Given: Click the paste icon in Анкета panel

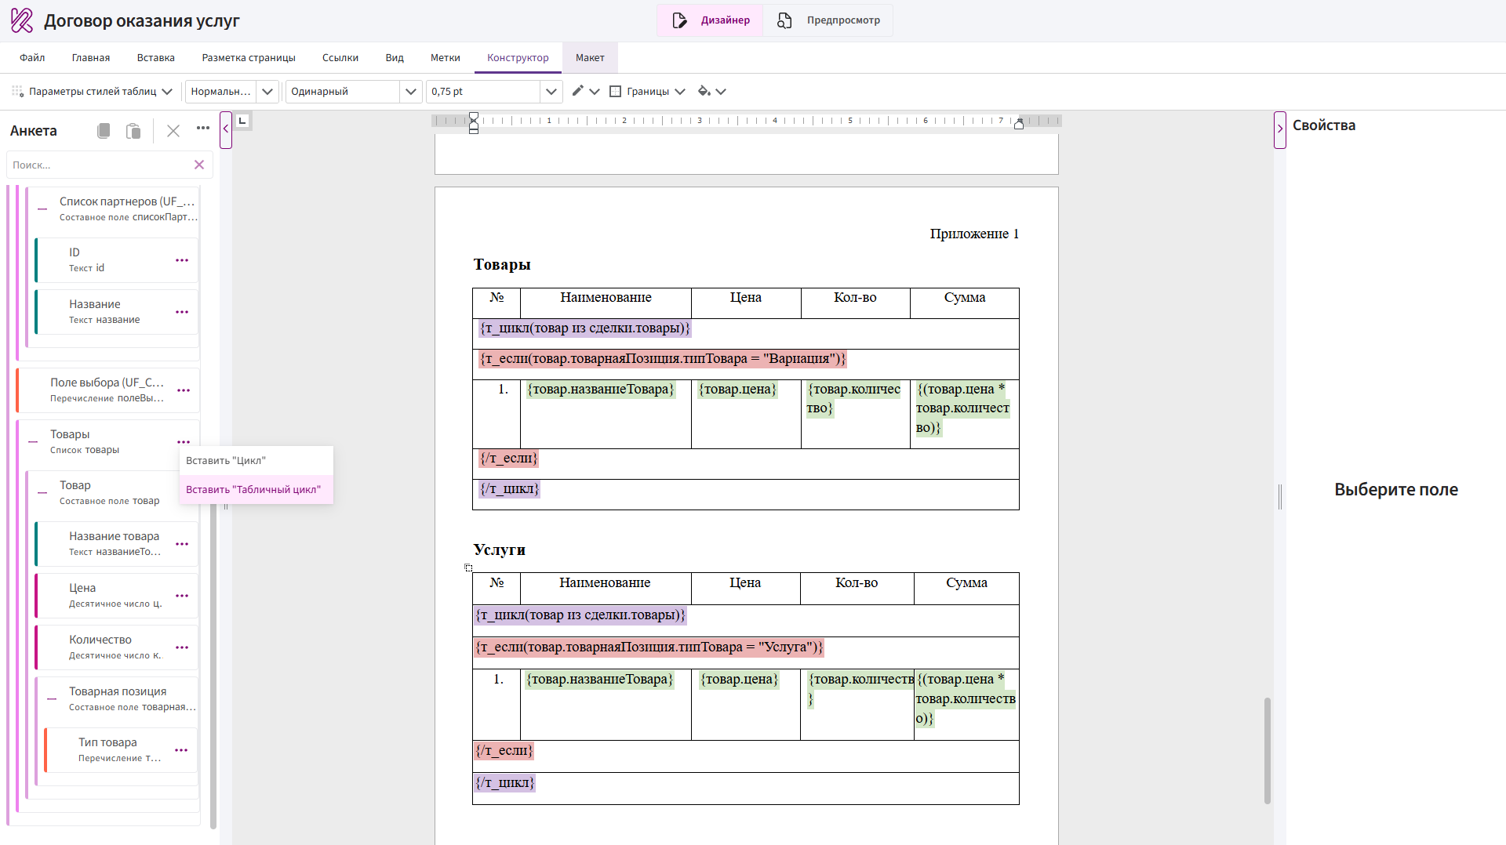Looking at the screenshot, I should tap(133, 131).
